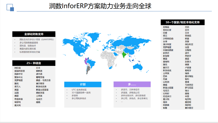Click 简体中文 in the language list
The image size is (218, 123).
click(19, 74)
